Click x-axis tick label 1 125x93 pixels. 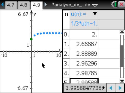(x=34, y=56)
